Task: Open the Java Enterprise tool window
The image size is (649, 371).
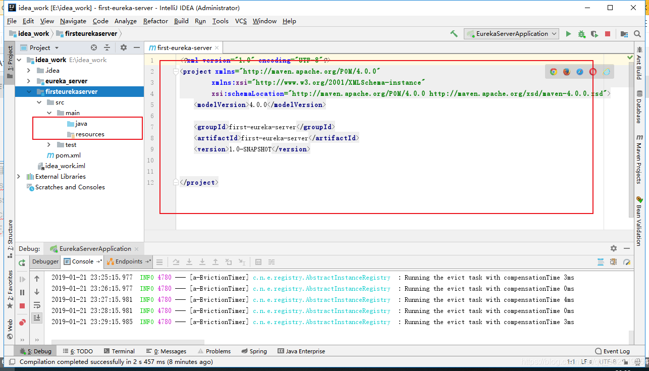Action: [301, 351]
